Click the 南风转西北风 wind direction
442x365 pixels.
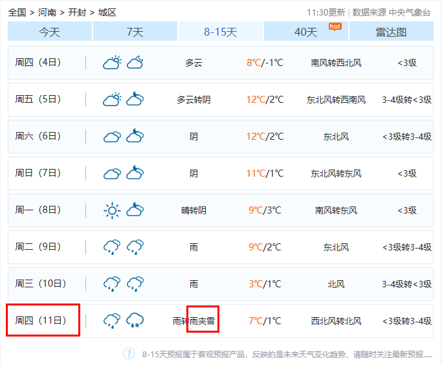[337, 63]
